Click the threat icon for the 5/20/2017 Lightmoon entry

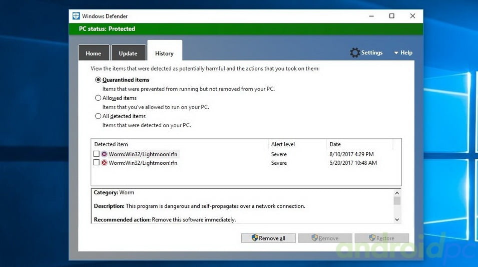pos(104,163)
